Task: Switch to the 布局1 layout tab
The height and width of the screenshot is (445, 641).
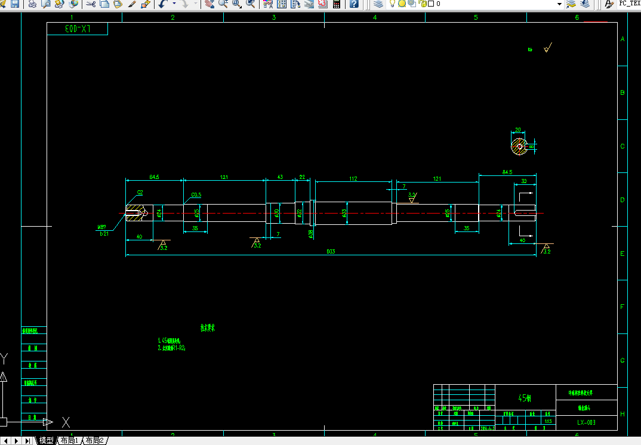Action: (69, 440)
